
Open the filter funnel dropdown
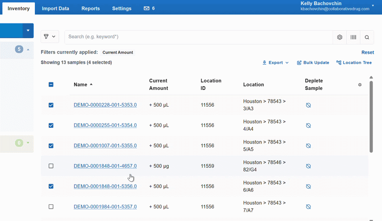pyautogui.click(x=50, y=36)
